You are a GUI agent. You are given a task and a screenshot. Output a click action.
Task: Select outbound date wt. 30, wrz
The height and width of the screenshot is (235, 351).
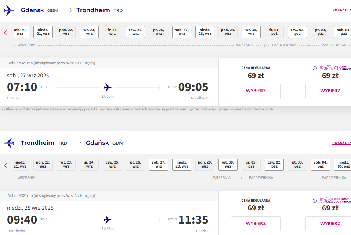coord(251,32)
